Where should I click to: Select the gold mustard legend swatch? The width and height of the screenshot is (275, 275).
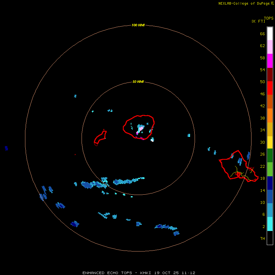(x=270, y=129)
